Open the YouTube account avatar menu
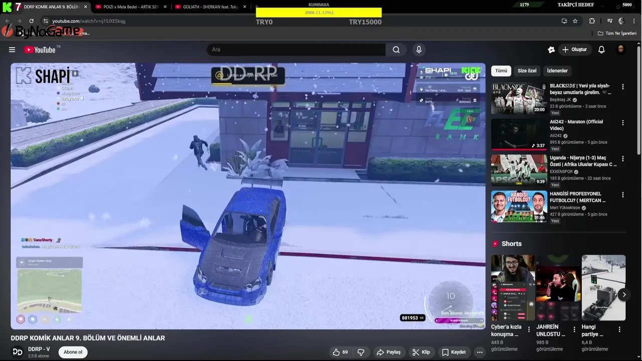The image size is (642, 361). tap(621, 50)
